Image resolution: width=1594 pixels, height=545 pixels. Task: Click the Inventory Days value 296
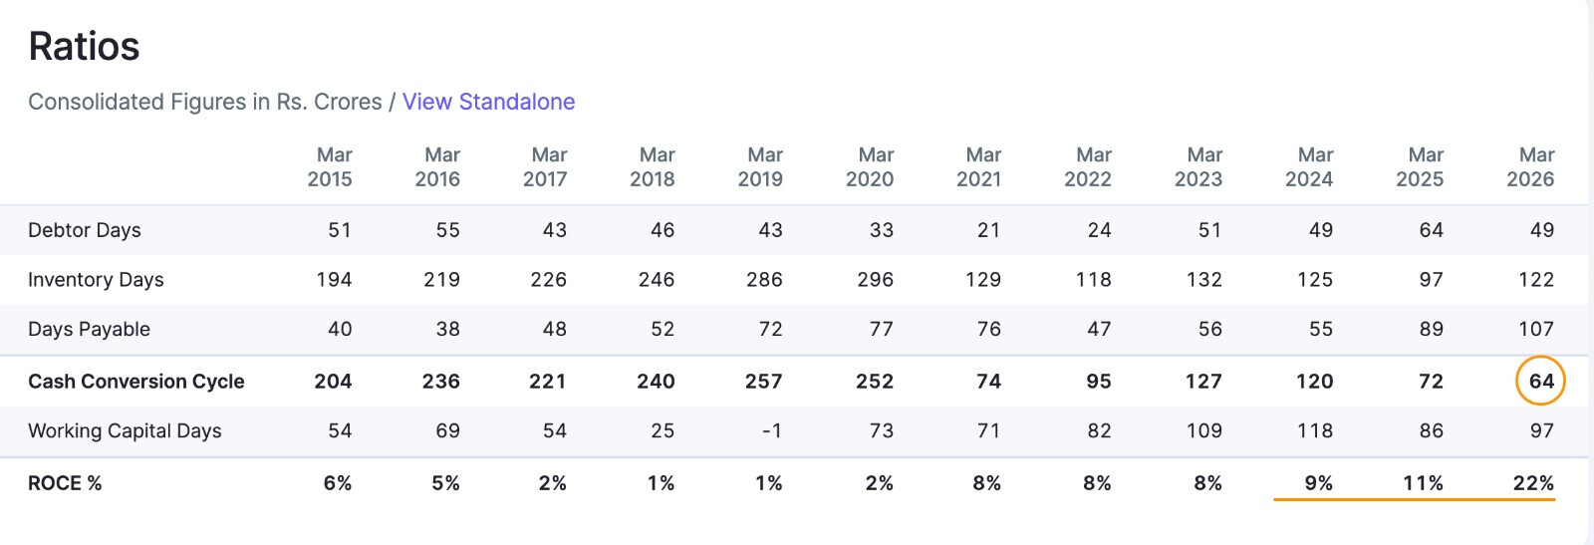coord(876,280)
